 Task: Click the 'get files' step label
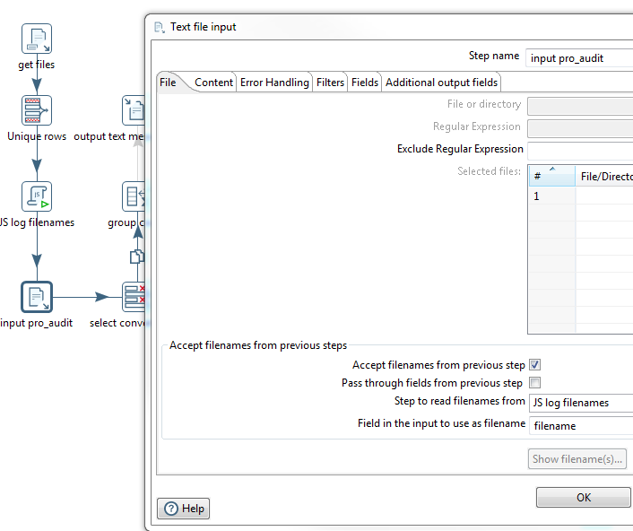pos(37,65)
